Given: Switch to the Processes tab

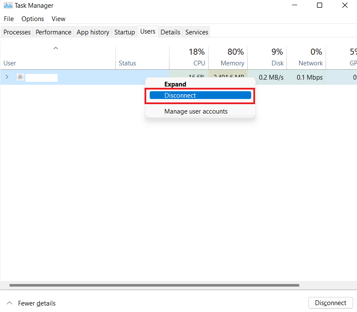Looking at the screenshot, I should click(17, 32).
